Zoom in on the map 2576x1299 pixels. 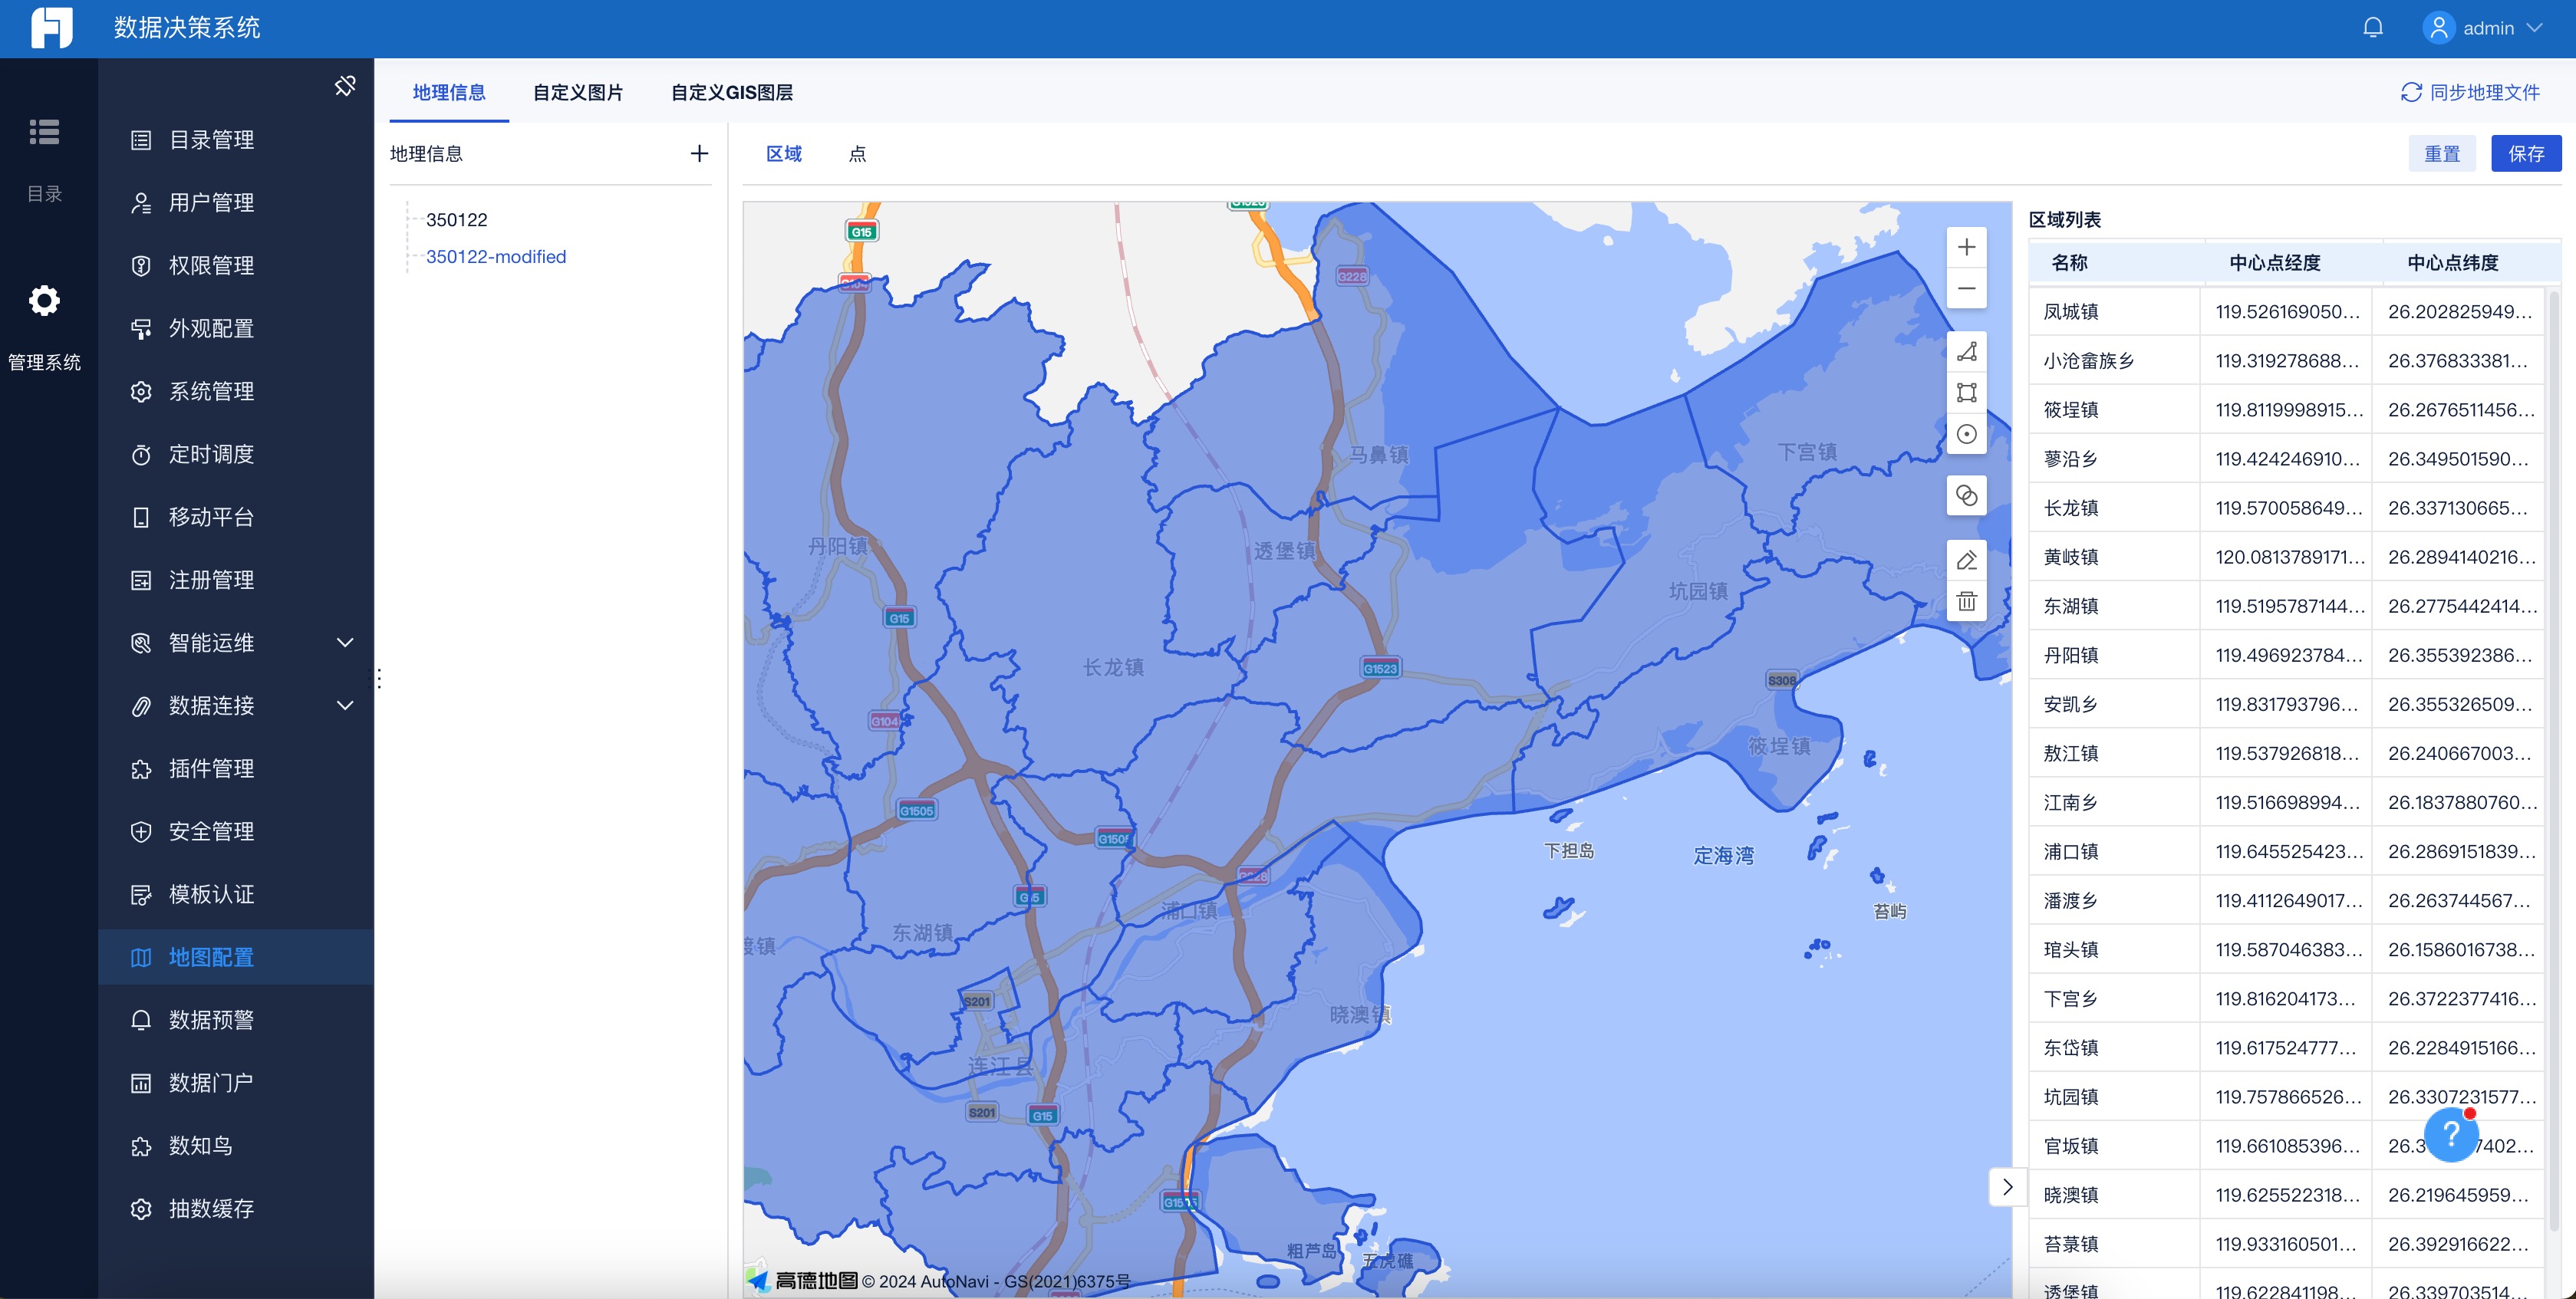(x=1966, y=247)
